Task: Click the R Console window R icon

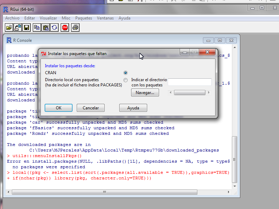Action: [9, 40]
